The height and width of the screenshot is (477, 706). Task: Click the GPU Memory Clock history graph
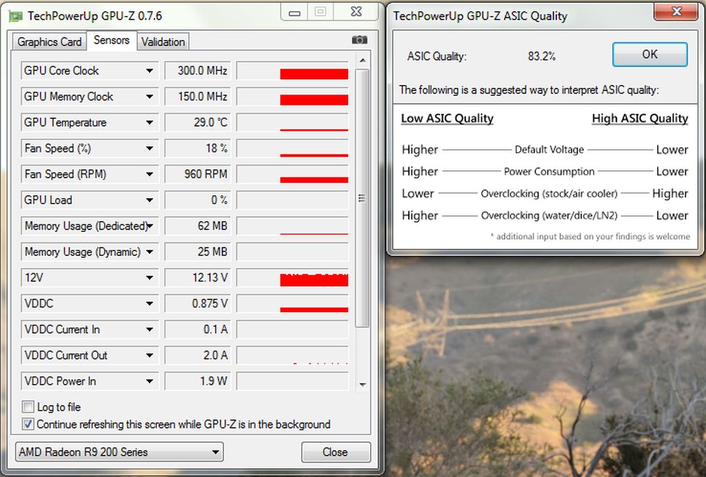tap(292, 97)
